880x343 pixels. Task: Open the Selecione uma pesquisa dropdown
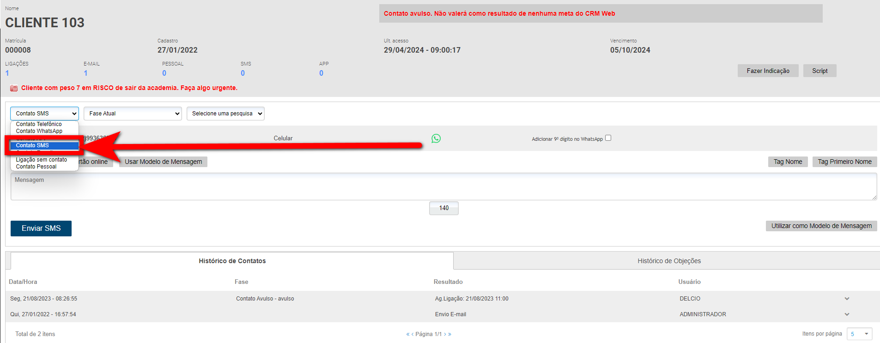click(x=225, y=114)
